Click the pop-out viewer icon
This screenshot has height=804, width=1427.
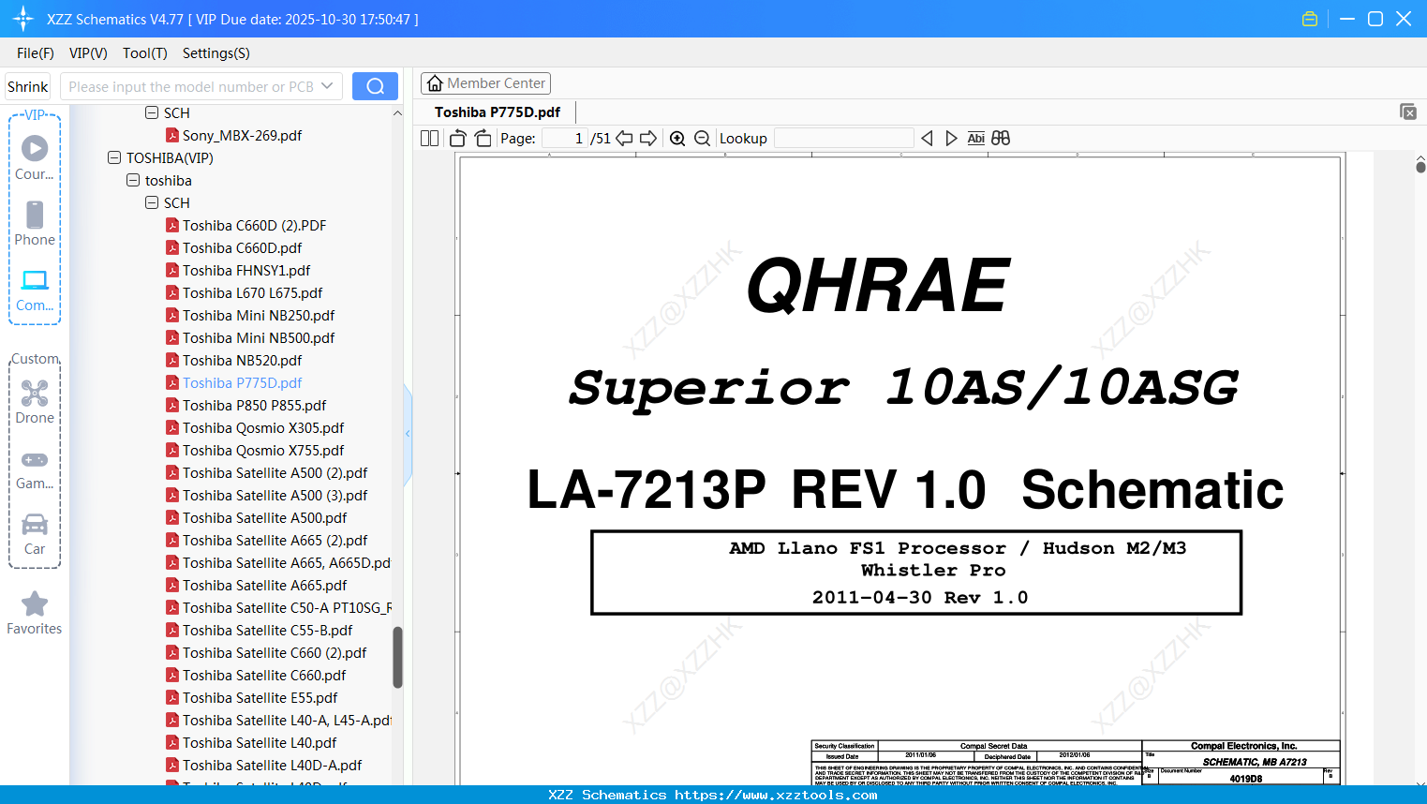point(1408,112)
